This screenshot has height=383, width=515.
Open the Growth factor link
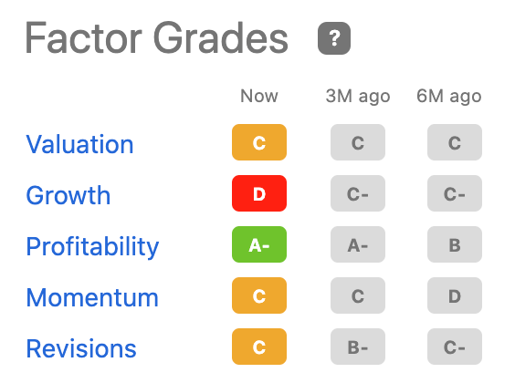pyautogui.click(x=68, y=195)
